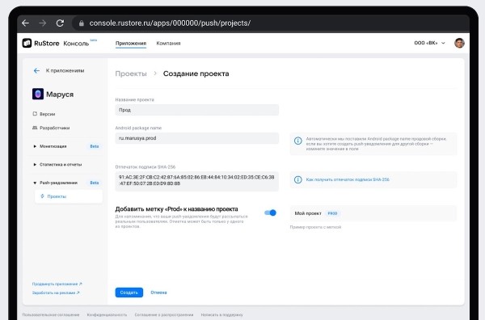Screen dimensions: 485x320
Task: Switch to the Компания tab
Action: coord(168,44)
